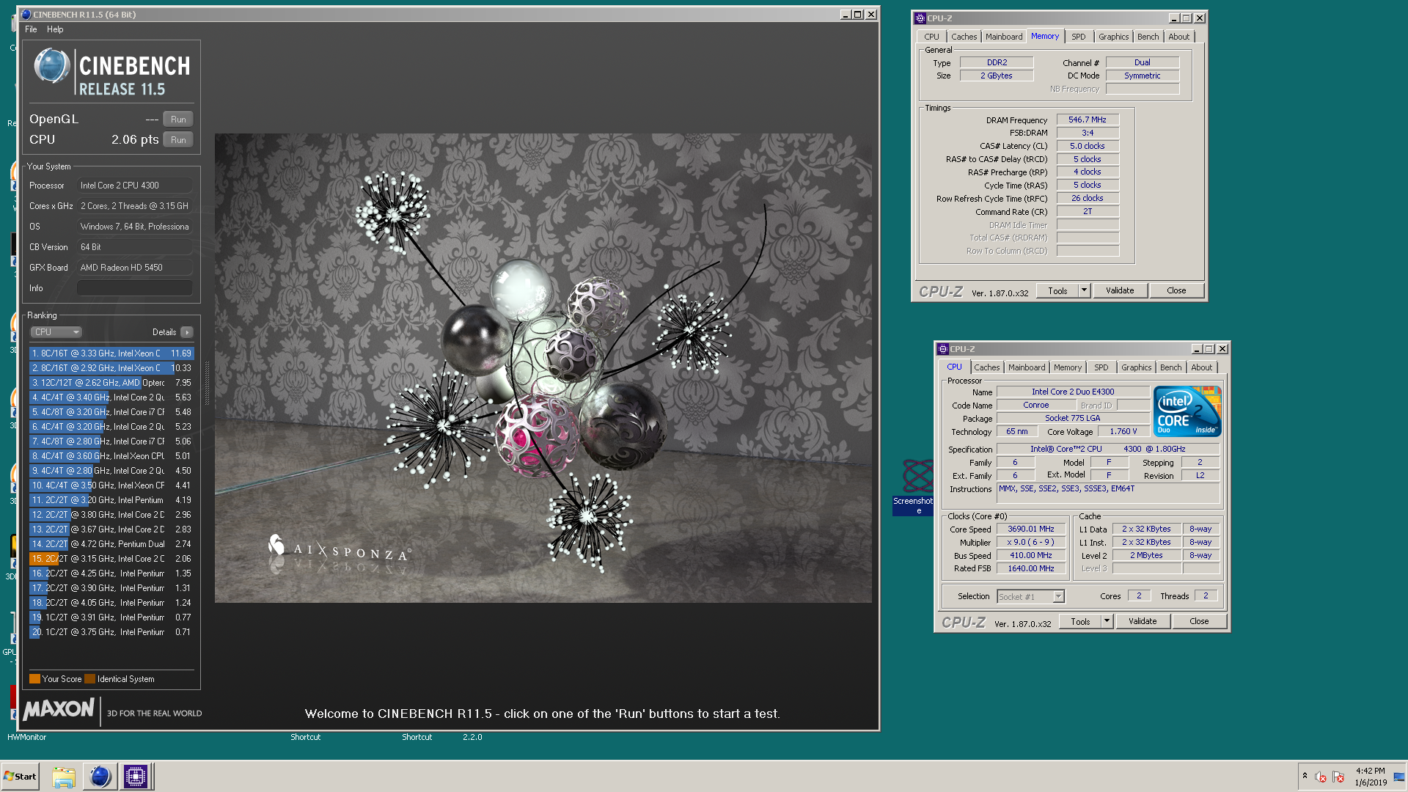
Task: Open Cinebench Help menu
Action: pyautogui.click(x=55, y=29)
